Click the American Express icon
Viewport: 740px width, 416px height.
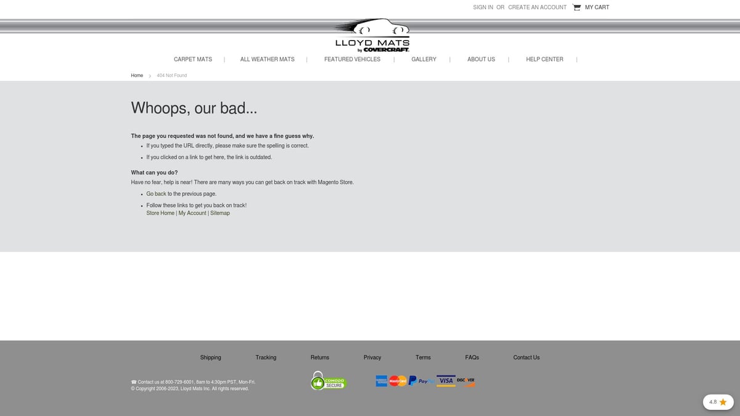pos(382,381)
